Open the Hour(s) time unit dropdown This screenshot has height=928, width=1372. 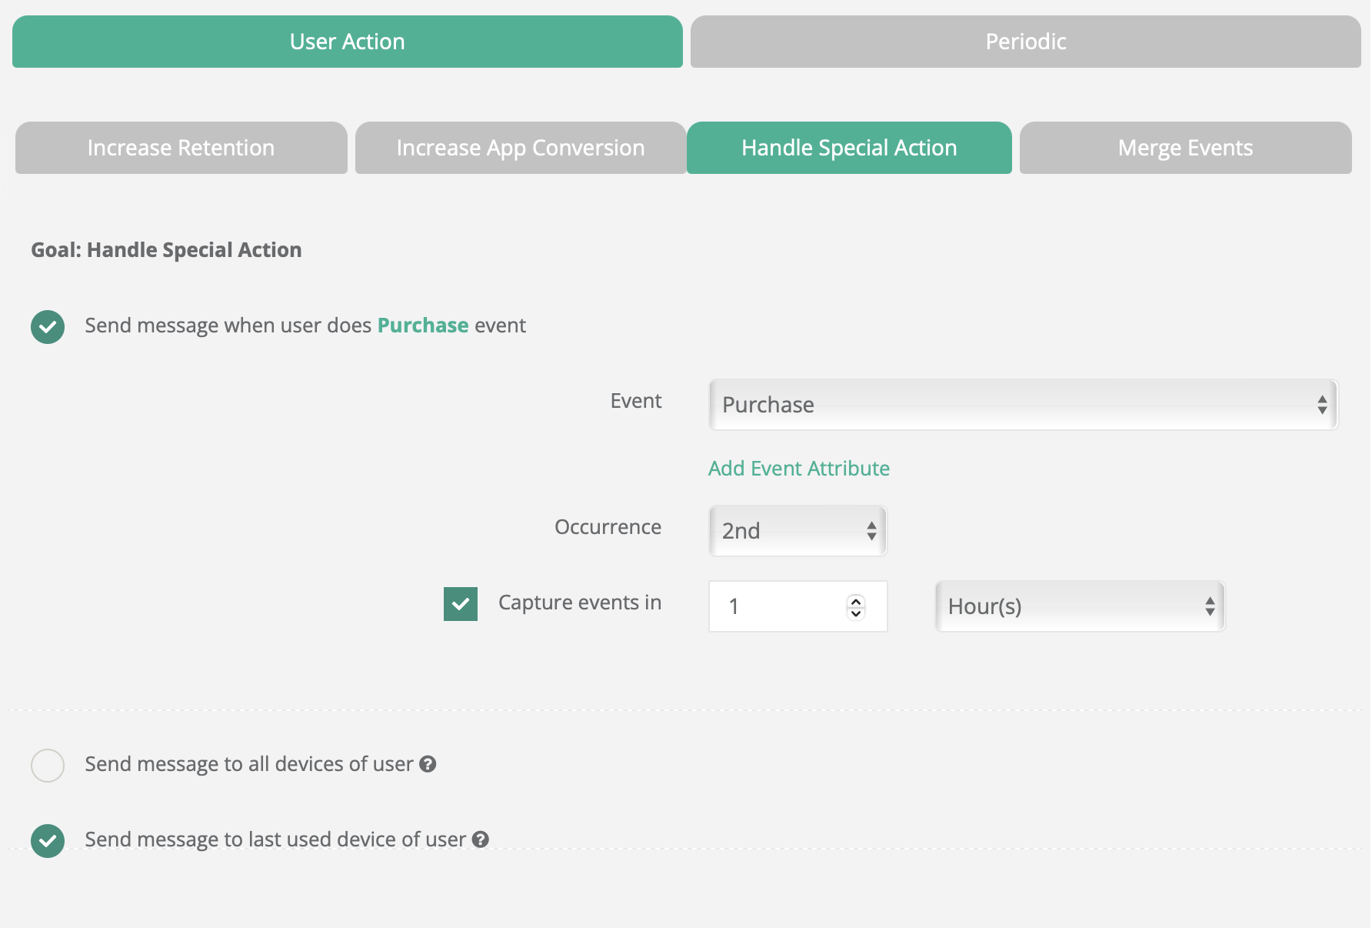pyautogui.click(x=1080, y=606)
